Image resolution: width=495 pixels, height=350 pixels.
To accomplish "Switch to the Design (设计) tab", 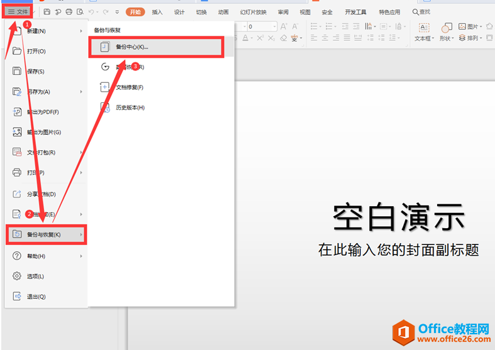I will (x=179, y=12).
